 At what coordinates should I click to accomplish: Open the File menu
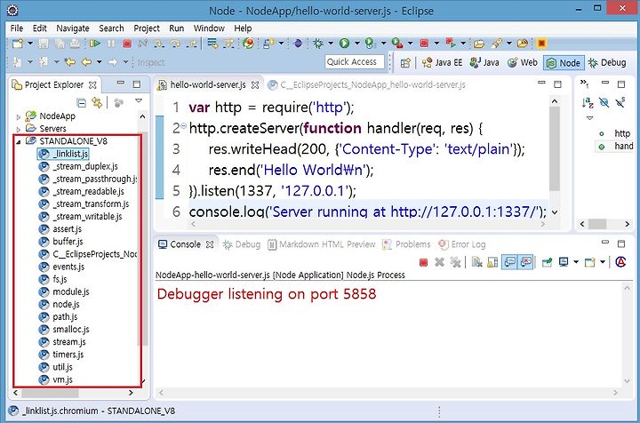coord(17,28)
